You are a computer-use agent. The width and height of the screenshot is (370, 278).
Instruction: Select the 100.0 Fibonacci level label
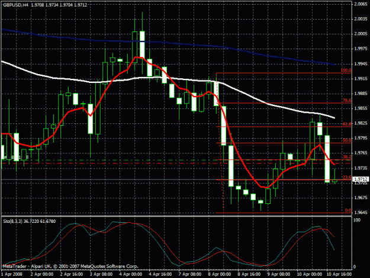point(346,70)
